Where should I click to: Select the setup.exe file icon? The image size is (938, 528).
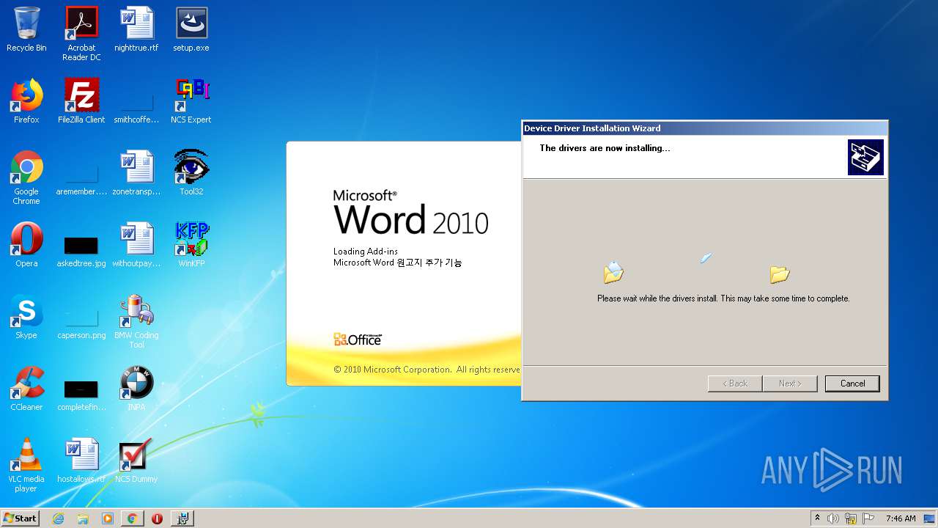[x=191, y=29]
